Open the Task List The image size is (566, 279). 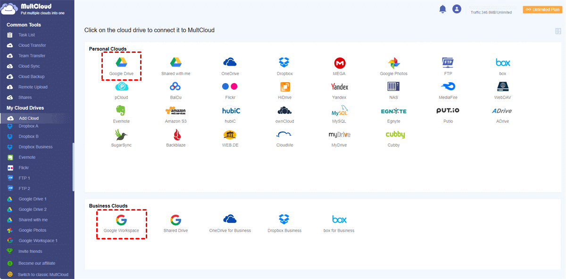[26, 35]
